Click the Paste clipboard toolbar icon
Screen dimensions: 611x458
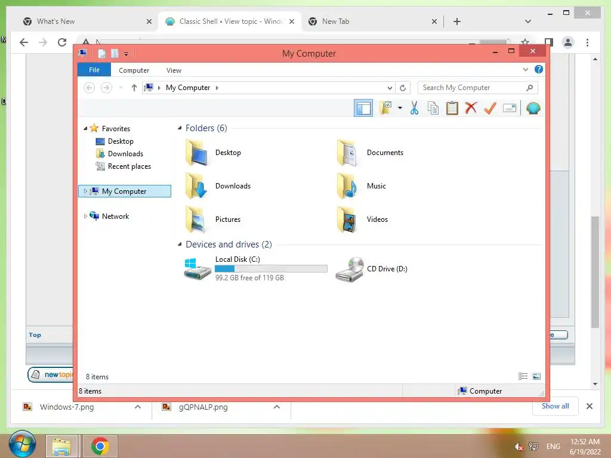[x=452, y=108]
